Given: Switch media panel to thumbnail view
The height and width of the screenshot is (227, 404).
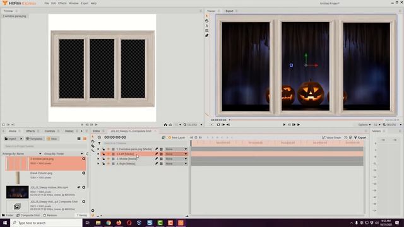Looking at the screenshot, I should tap(85, 139).
